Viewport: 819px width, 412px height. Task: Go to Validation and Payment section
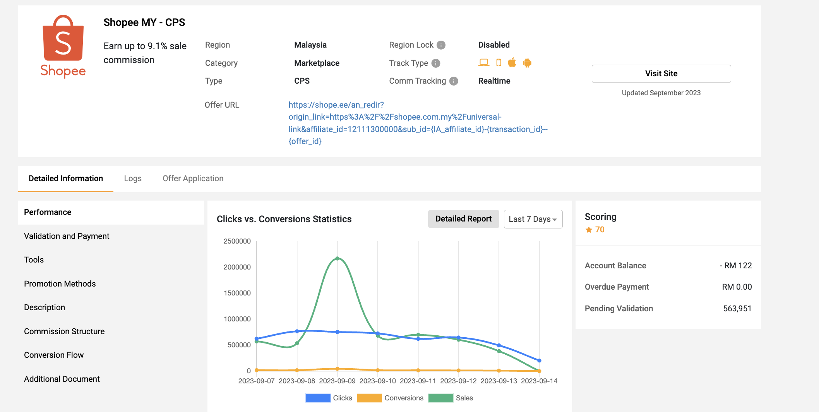click(111, 236)
